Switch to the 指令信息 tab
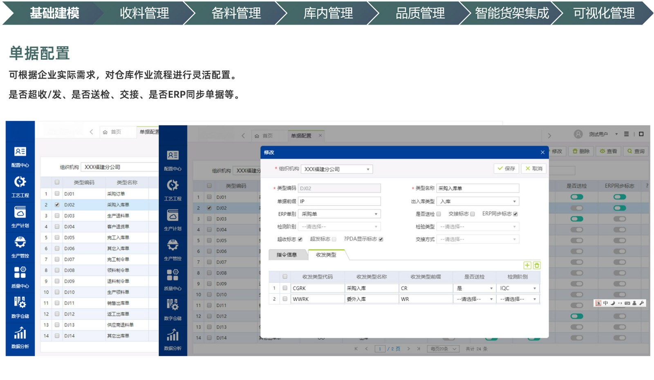 point(287,255)
